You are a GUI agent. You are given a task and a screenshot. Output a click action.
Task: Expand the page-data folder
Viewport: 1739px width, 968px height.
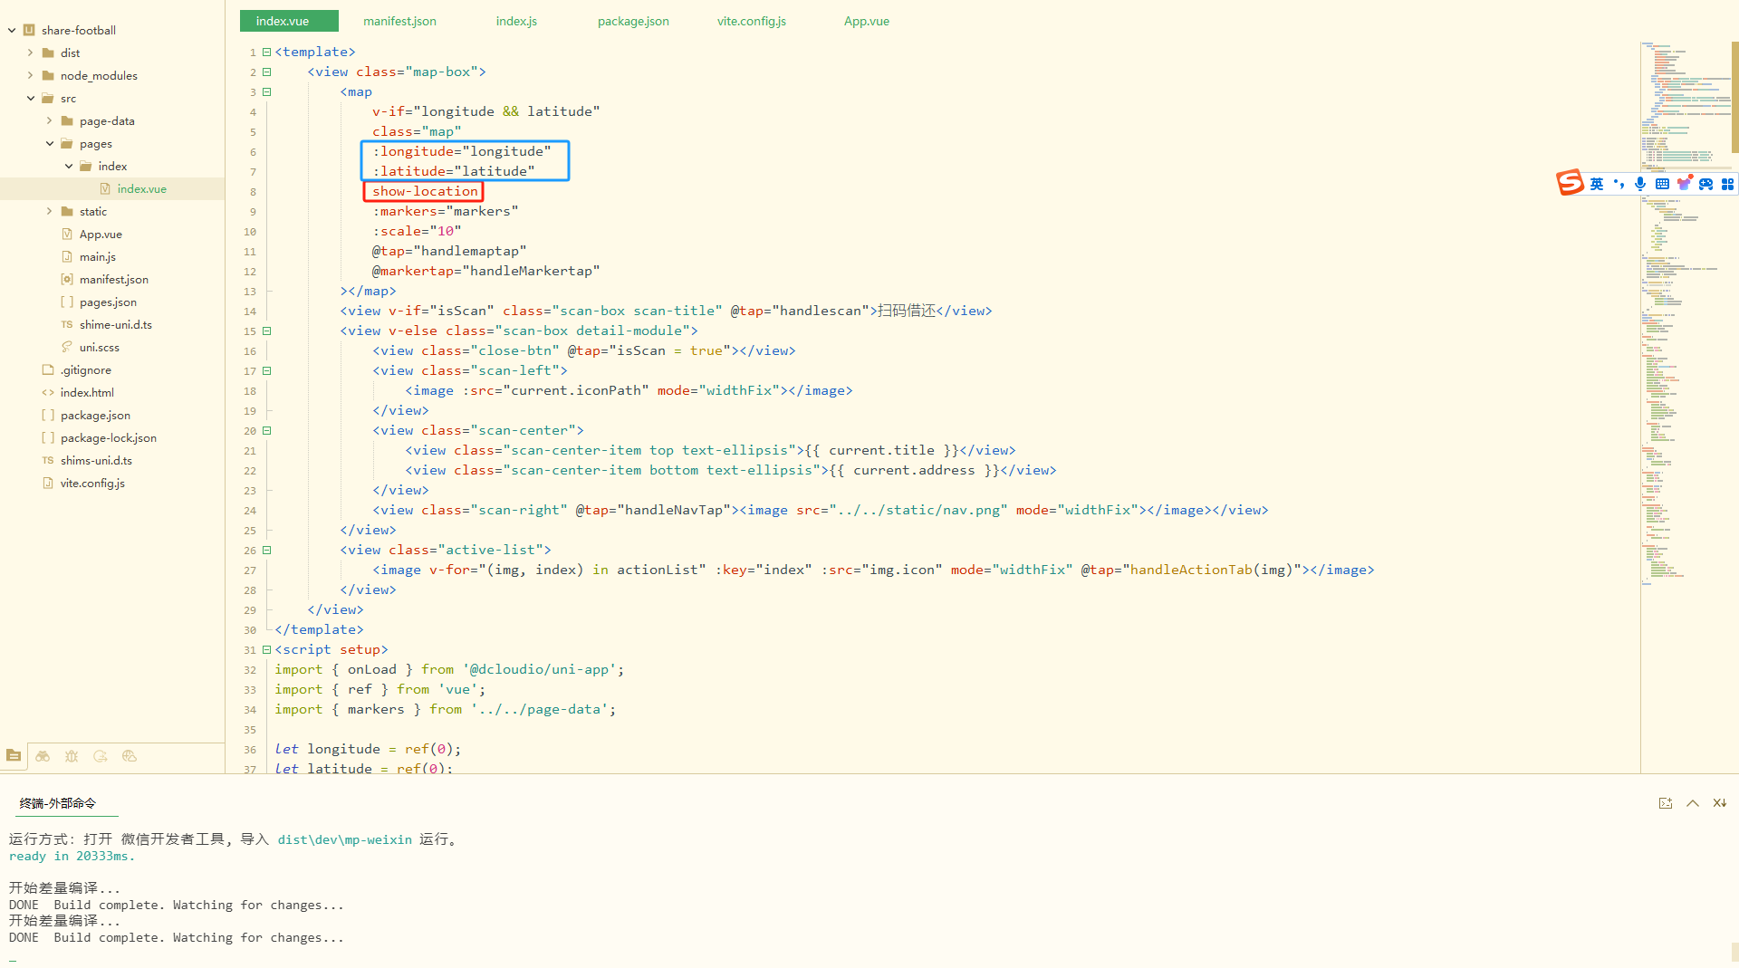49,120
